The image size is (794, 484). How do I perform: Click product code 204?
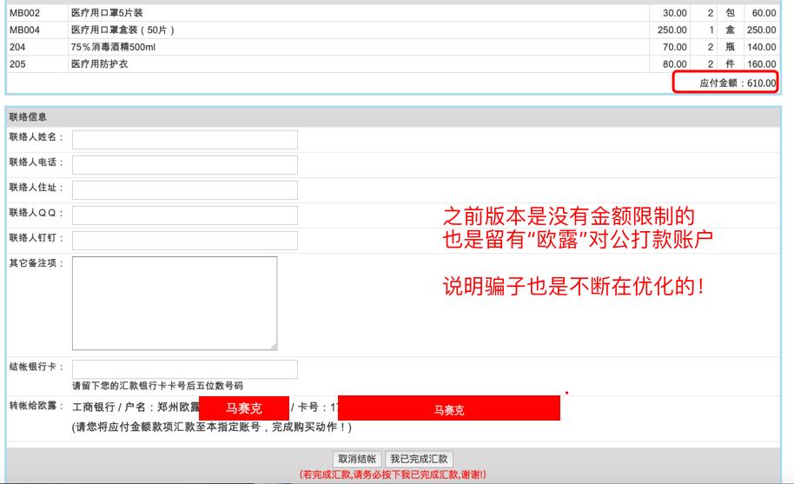(x=17, y=47)
